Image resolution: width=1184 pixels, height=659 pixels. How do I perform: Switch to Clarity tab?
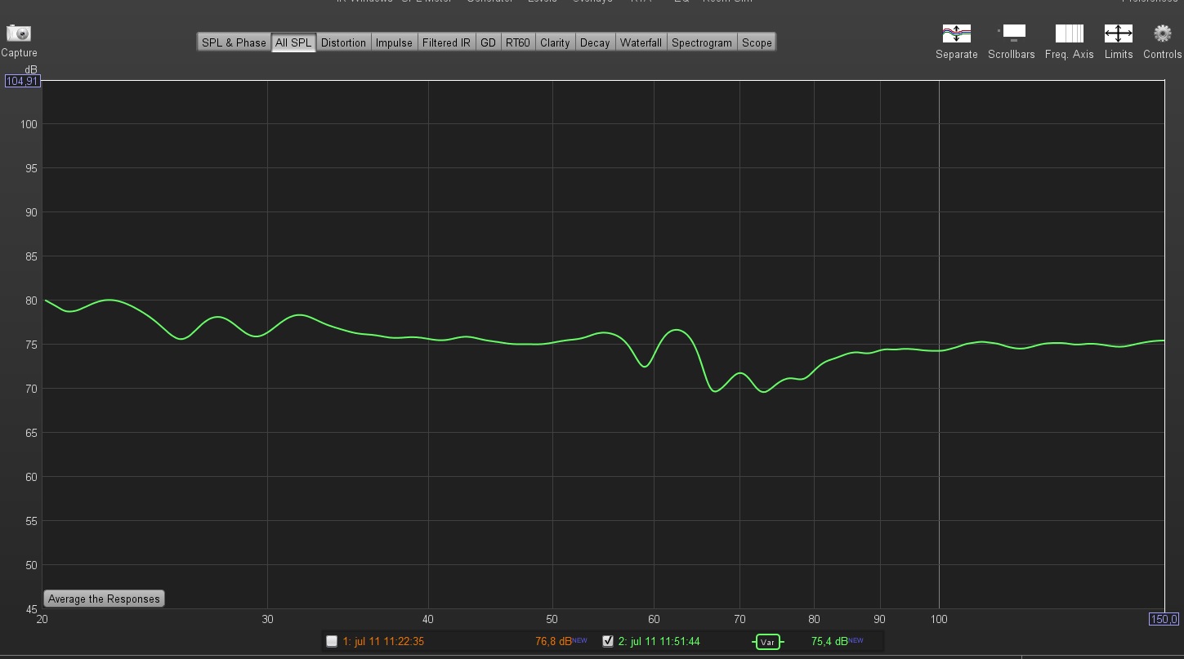coord(555,42)
